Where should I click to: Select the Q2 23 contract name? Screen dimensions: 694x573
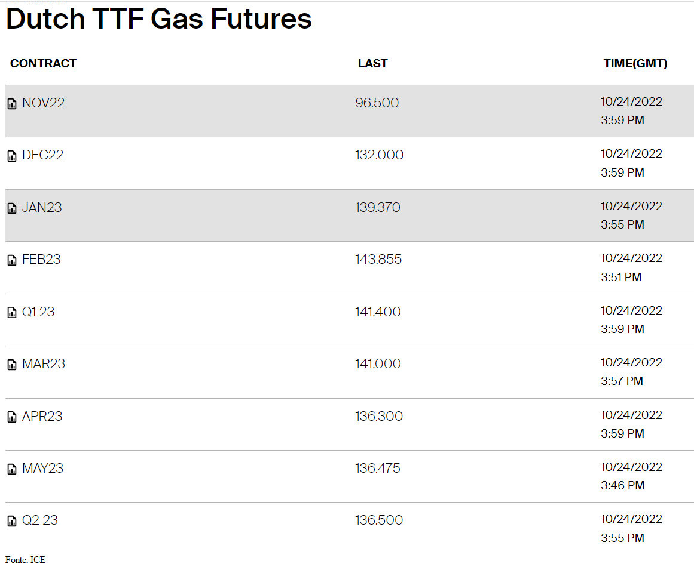(x=40, y=520)
